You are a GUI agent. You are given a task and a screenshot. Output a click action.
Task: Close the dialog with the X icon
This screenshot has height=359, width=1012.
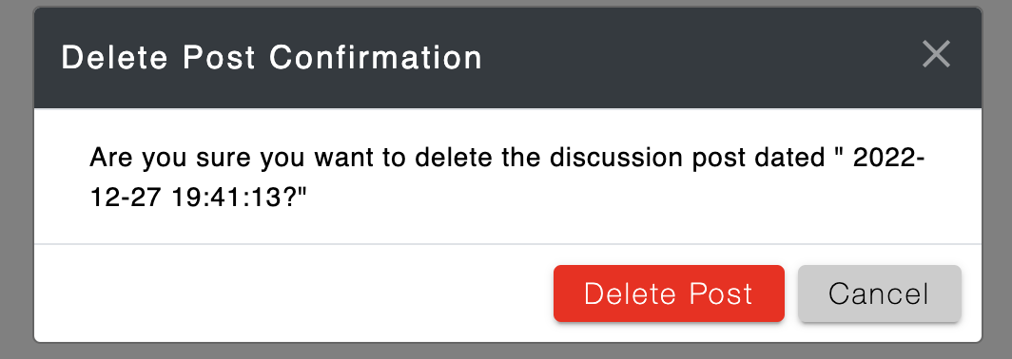coord(936,54)
